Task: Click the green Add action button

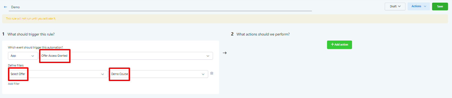Action: [x=340, y=45]
